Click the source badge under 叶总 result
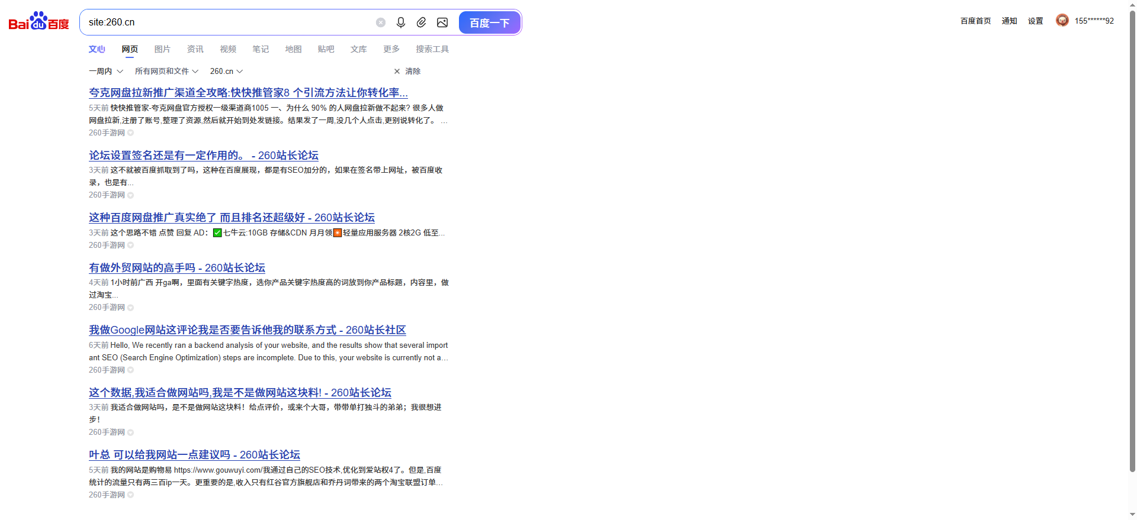The height and width of the screenshot is (520, 1137). pos(131,495)
